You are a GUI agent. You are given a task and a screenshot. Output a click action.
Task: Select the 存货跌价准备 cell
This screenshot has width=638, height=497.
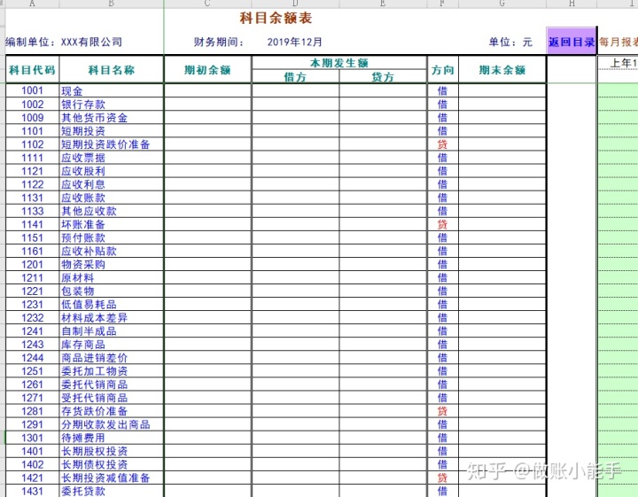coord(111,411)
